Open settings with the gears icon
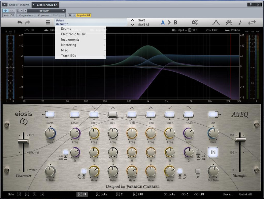Screen dimensions: 264x199 (195, 22)
